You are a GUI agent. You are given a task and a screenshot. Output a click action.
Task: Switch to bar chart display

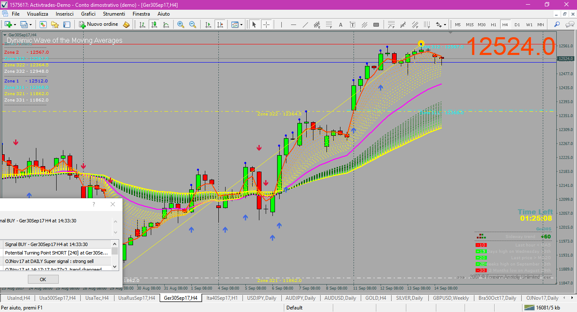tap(142, 25)
